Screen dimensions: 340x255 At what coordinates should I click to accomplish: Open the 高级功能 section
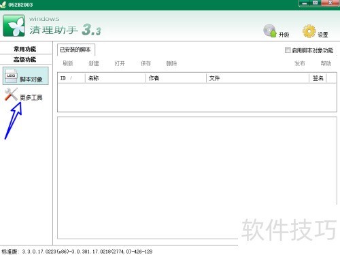25,59
